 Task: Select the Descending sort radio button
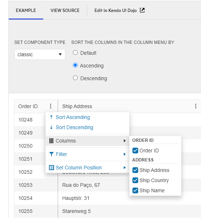75,78
